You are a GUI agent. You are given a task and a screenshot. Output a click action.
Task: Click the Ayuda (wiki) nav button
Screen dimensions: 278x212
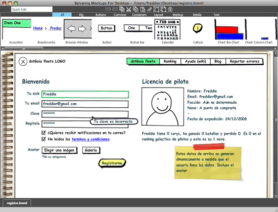196,61
